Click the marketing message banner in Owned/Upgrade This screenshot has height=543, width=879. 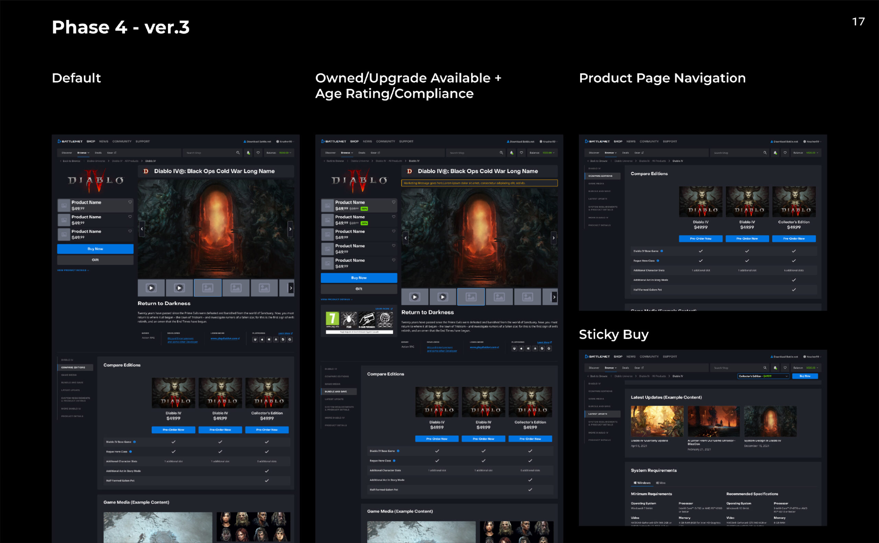[479, 183]
